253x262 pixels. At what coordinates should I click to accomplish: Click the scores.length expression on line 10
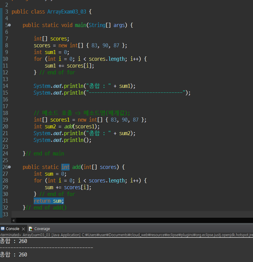pyautogui.click(x=107, y=59)
